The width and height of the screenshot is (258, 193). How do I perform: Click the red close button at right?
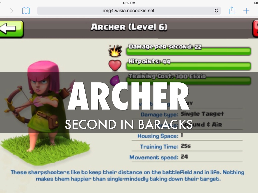pyautogui.click(x=255, y=29)
